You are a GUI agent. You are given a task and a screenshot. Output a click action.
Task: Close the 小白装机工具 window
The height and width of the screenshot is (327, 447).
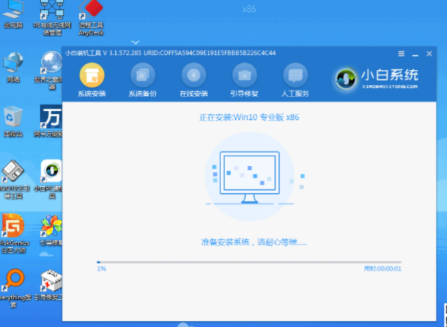click(x=429, y=53)
